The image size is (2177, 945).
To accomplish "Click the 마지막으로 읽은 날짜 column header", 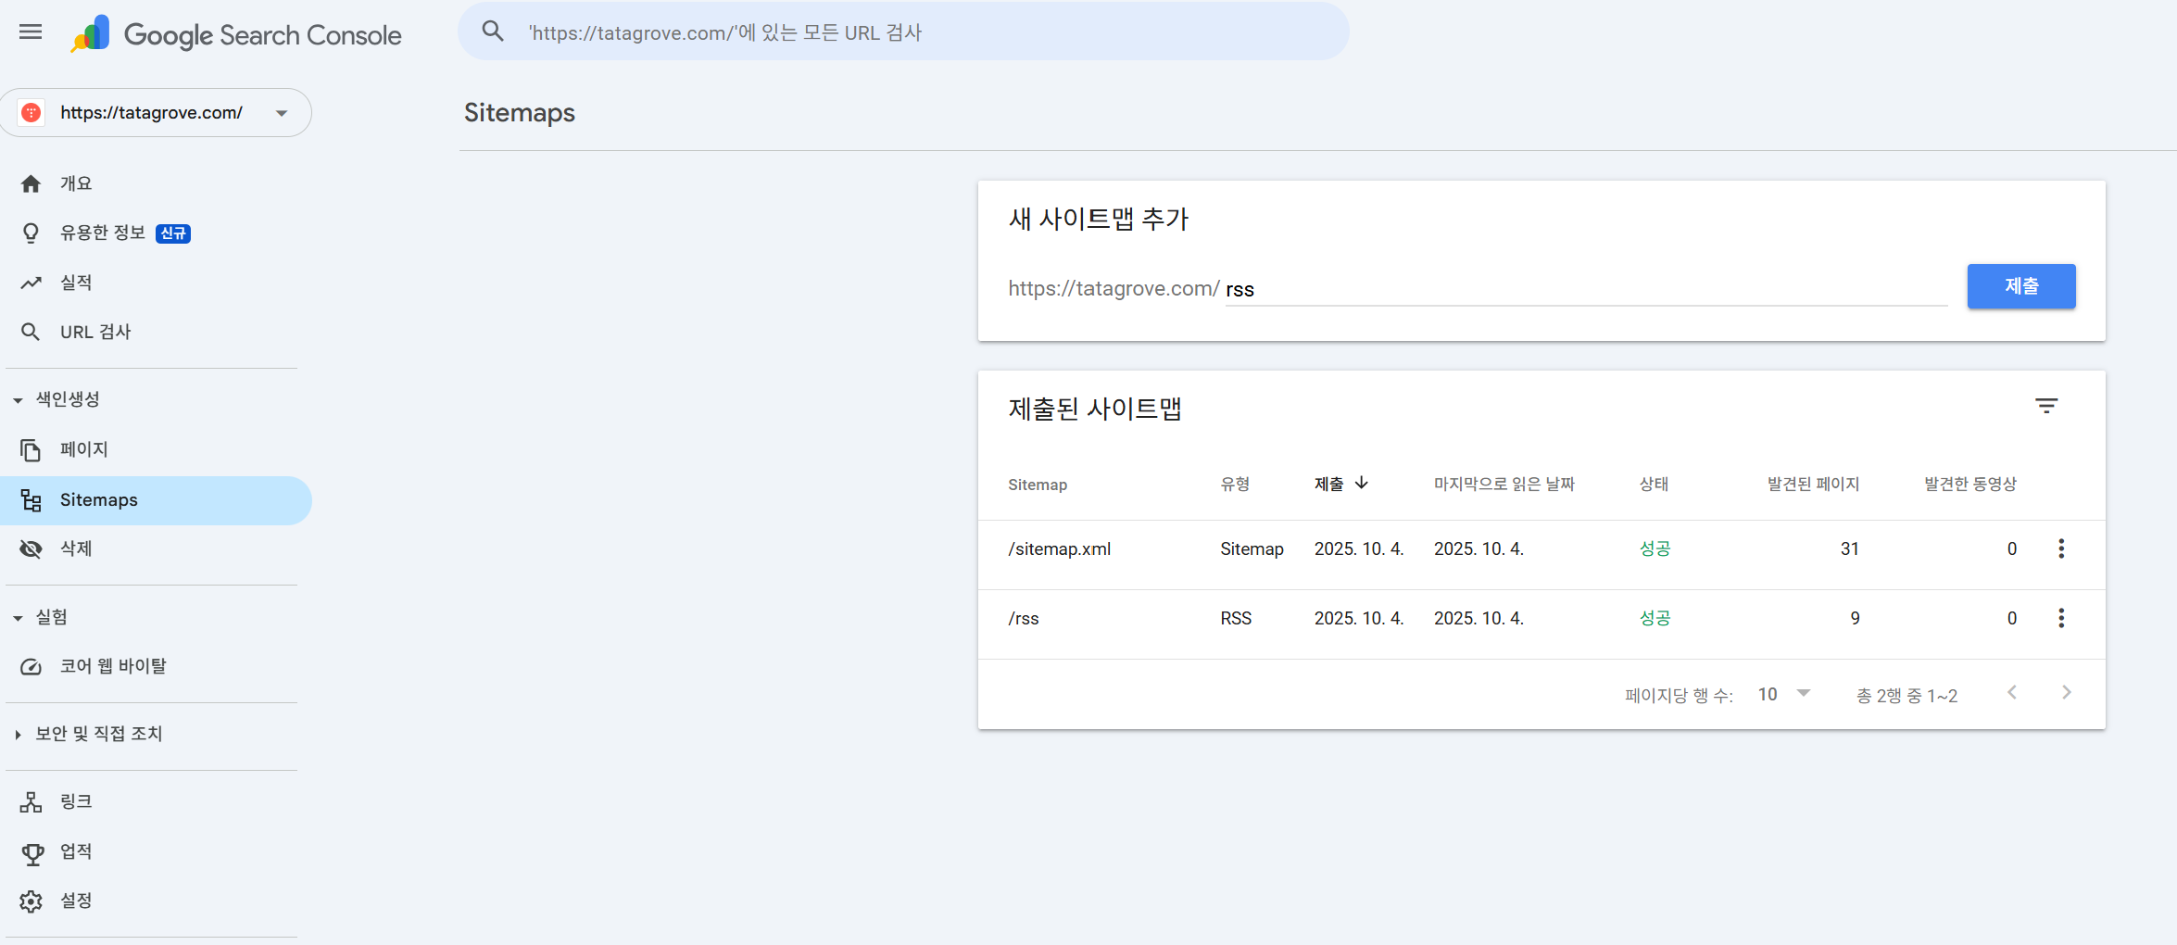I will pos(1504,484).
